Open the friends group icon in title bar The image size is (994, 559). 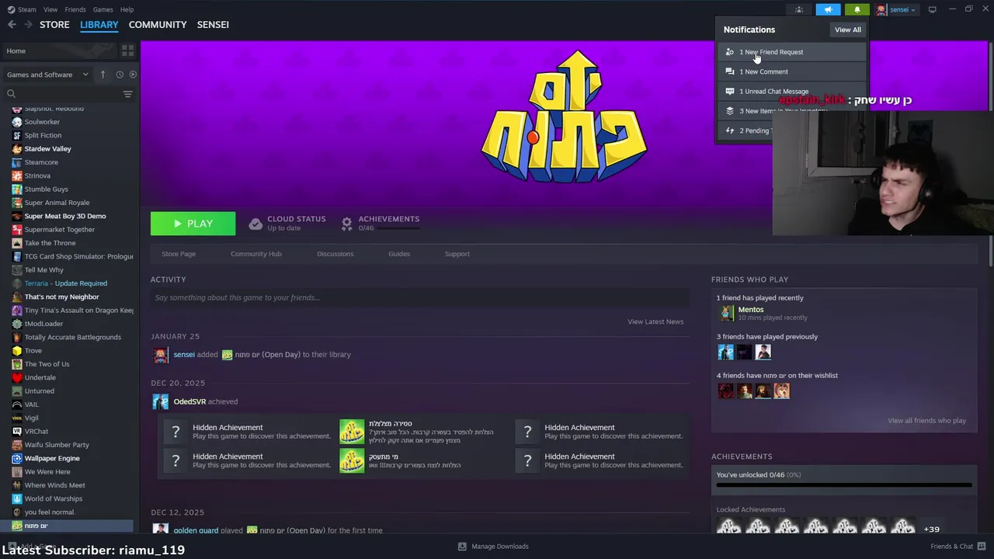[798, 9]
